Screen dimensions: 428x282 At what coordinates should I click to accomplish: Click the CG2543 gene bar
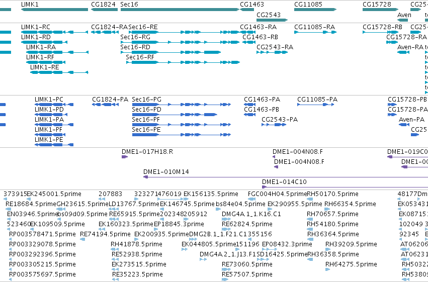[x=272, y=20]
